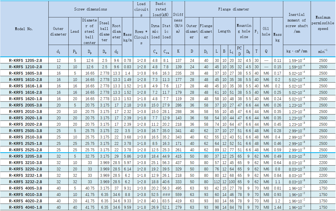336x211 pixels.
Task: Select the Stiffness column header
Action: [178, 23]
